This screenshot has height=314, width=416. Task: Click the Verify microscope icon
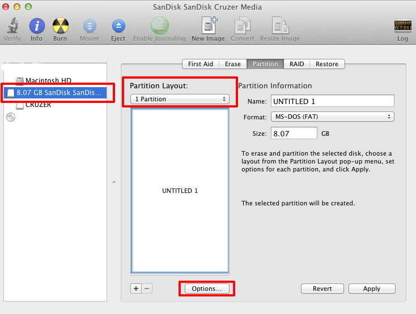coord(12,25)
